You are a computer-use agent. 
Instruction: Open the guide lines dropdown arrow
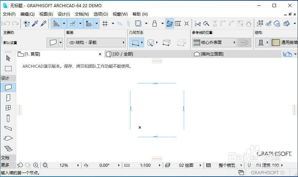(64, 23)
